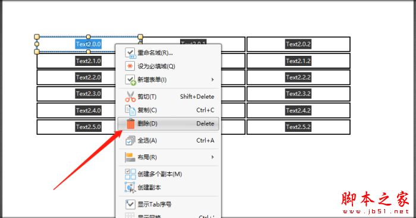The image size is (416, 218).
Task: Toggle 显示Tab序号 option
Action: (x=168, y=204)
